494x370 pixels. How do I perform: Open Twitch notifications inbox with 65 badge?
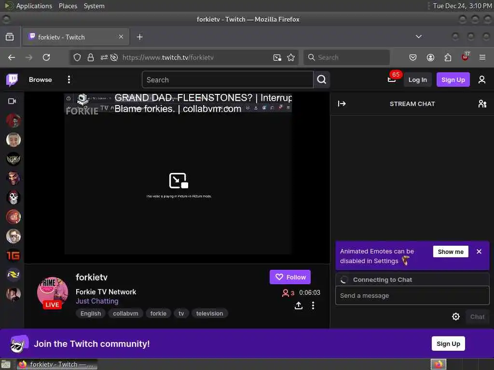[392, 79]
